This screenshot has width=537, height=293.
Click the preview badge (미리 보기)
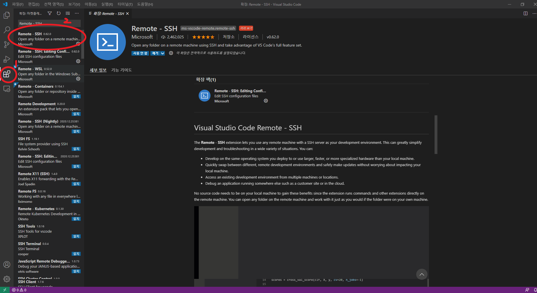point(246,28)
